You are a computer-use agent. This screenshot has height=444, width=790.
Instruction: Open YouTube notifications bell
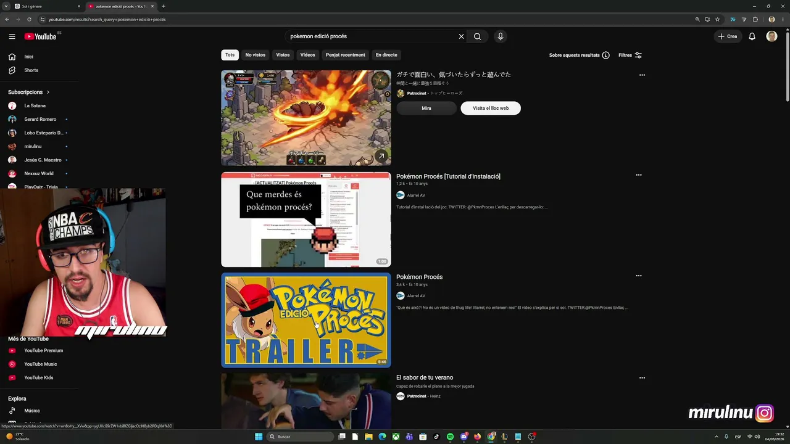point(752,36)
